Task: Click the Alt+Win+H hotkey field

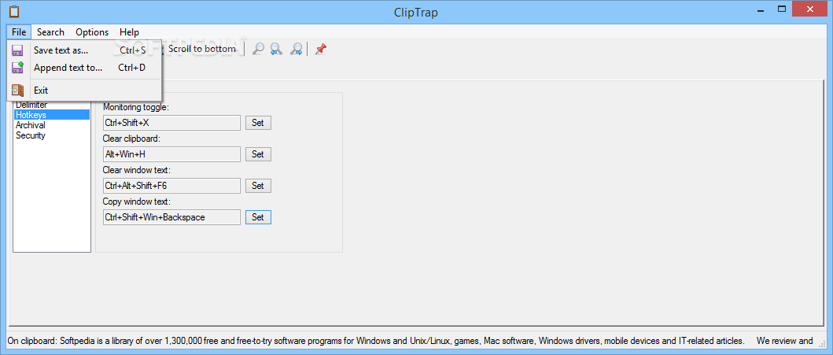Action: click(x=171, y=154)
